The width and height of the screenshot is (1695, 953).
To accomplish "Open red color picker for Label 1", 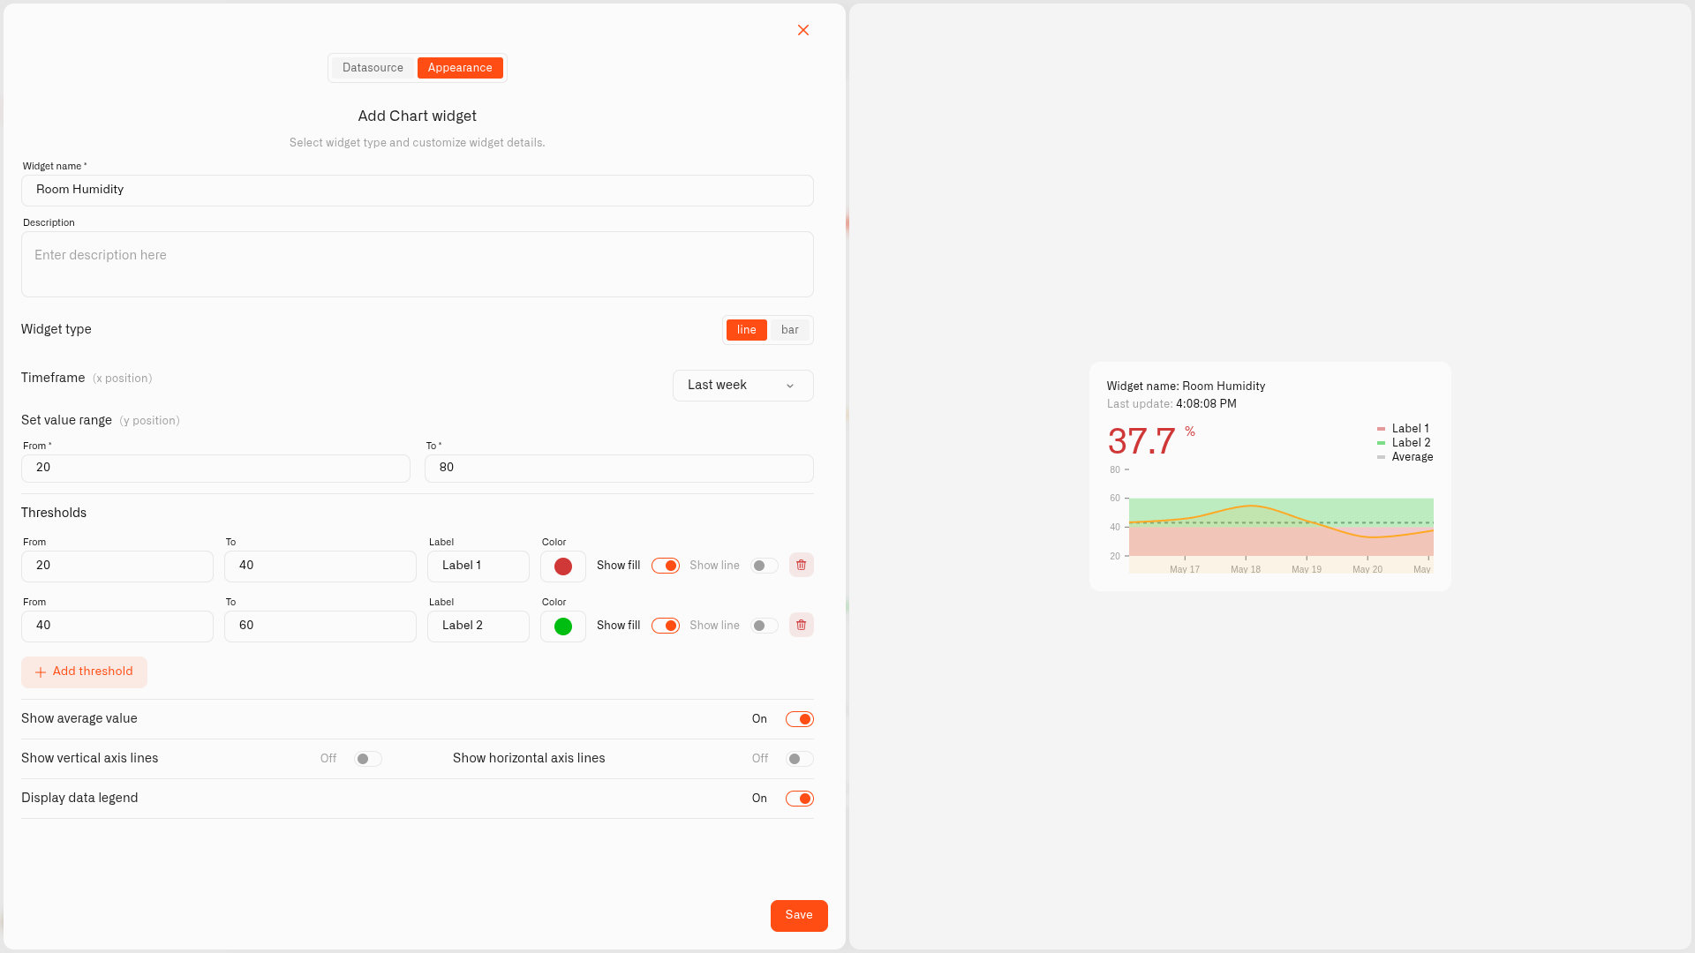I will 563,567.
